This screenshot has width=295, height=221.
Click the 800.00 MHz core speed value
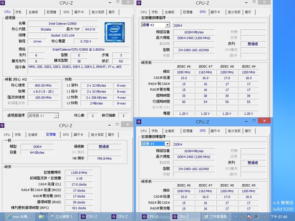point(43,86)
